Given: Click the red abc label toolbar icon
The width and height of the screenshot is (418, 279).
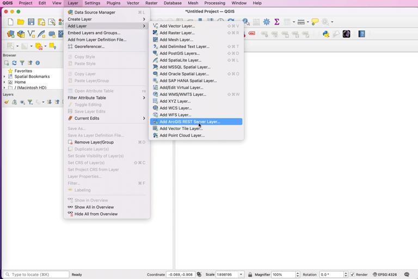Looking at the screenshot, I should [251, 34].
